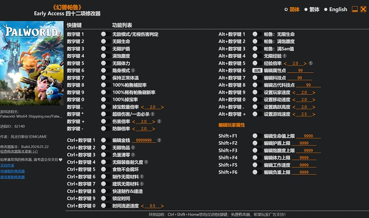Decrease 经验倍率 with left arrow
The width and height of the screenshot is (369, 218).
tap(285, 63)
